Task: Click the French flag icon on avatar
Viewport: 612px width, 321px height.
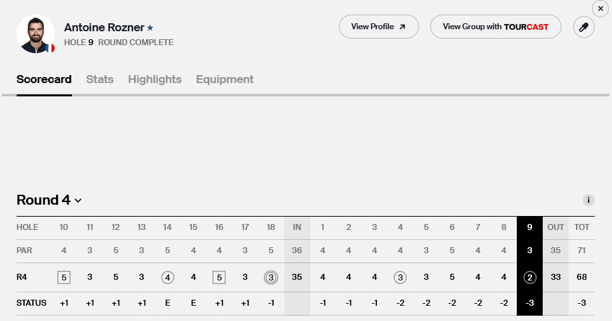Action: pyautogui.click(x=50, y=49)
